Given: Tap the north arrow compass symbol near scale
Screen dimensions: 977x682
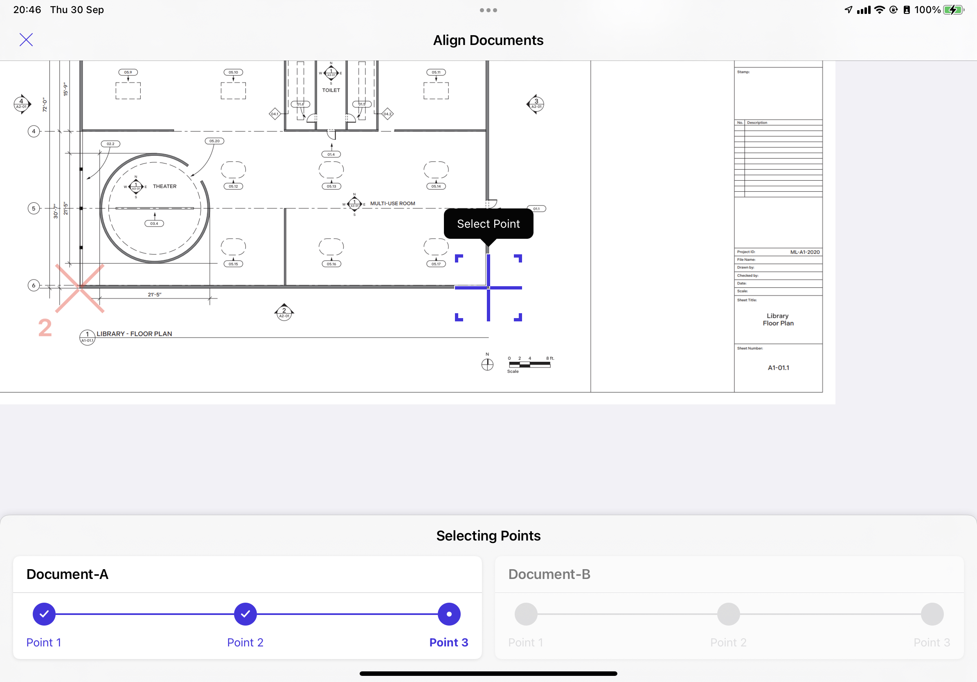Looking at the screenshot, I should tap(487, 364).
